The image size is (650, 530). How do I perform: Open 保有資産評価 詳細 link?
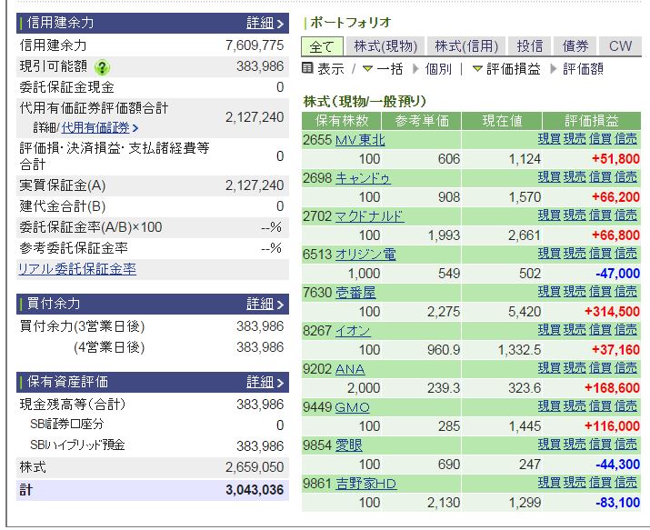coord(259,382)
